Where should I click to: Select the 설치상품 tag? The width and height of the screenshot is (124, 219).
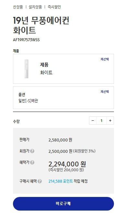point(35,7)
